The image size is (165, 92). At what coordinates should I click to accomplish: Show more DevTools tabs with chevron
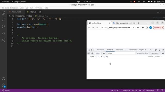coord(151,50)
